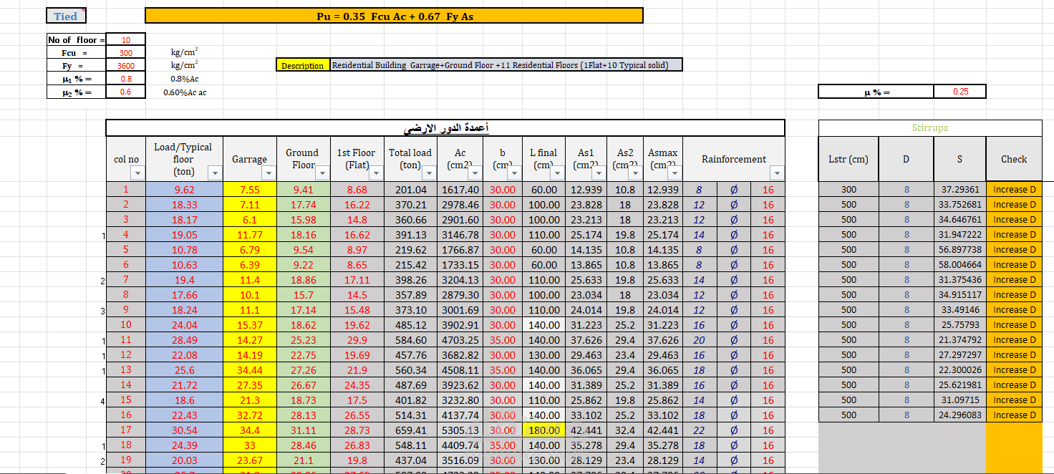Image resolution: width=1054 pixels, height=474 pixels.
Task: Open the Rainforcement column filter dropdown
Action: tap(777, 173)
